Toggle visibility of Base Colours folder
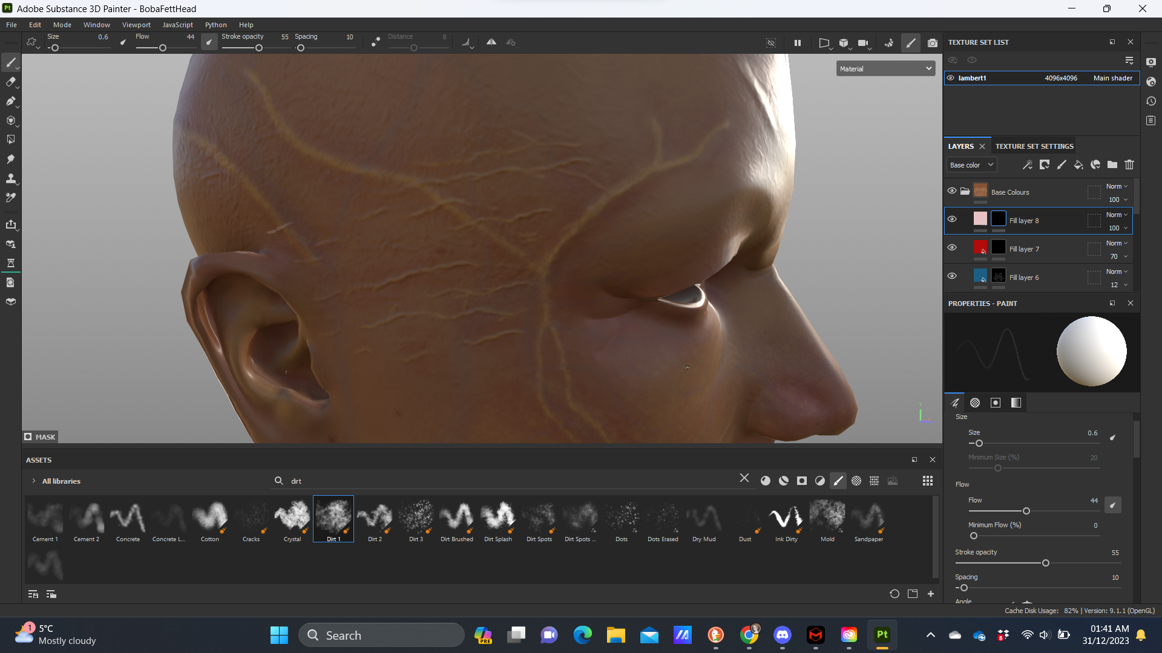The image size is (1162, 653). coord(952,191)
